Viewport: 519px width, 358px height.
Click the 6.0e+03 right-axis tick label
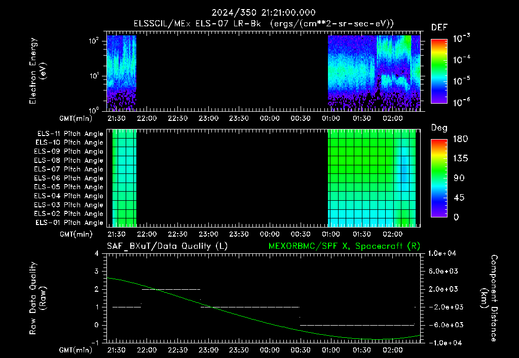click(443, 271)
